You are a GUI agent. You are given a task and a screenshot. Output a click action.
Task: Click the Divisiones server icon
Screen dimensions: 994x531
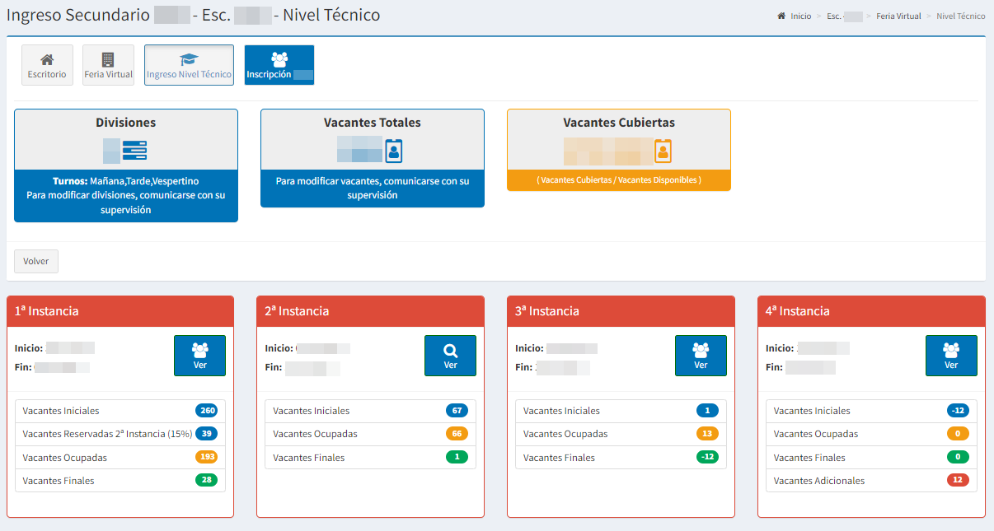click(x=134, y=151)
